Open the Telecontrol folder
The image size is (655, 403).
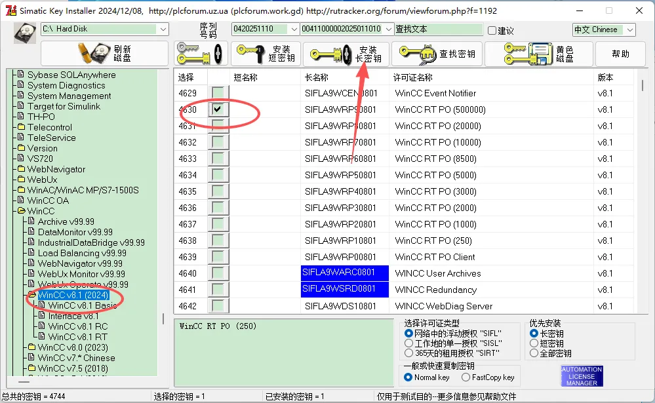[x=50, y=127]
